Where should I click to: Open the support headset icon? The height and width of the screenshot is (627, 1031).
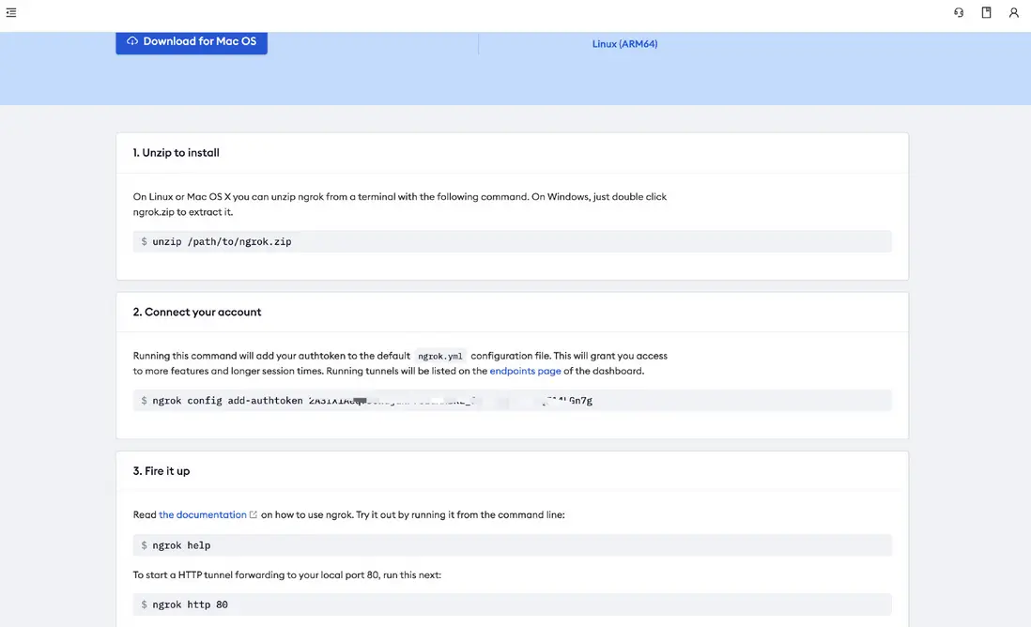pyautogui.click(x=959, y=13)
